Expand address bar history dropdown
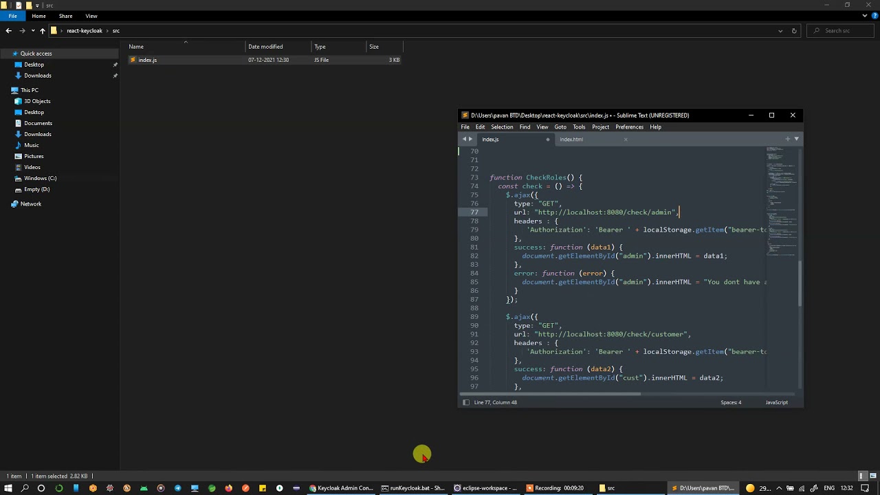The image size is (880, 495). [x=780, y=31]
